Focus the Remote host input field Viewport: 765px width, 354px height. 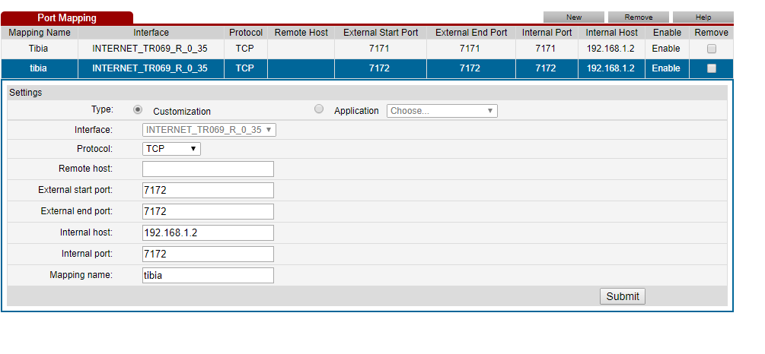tap(208, 169)
